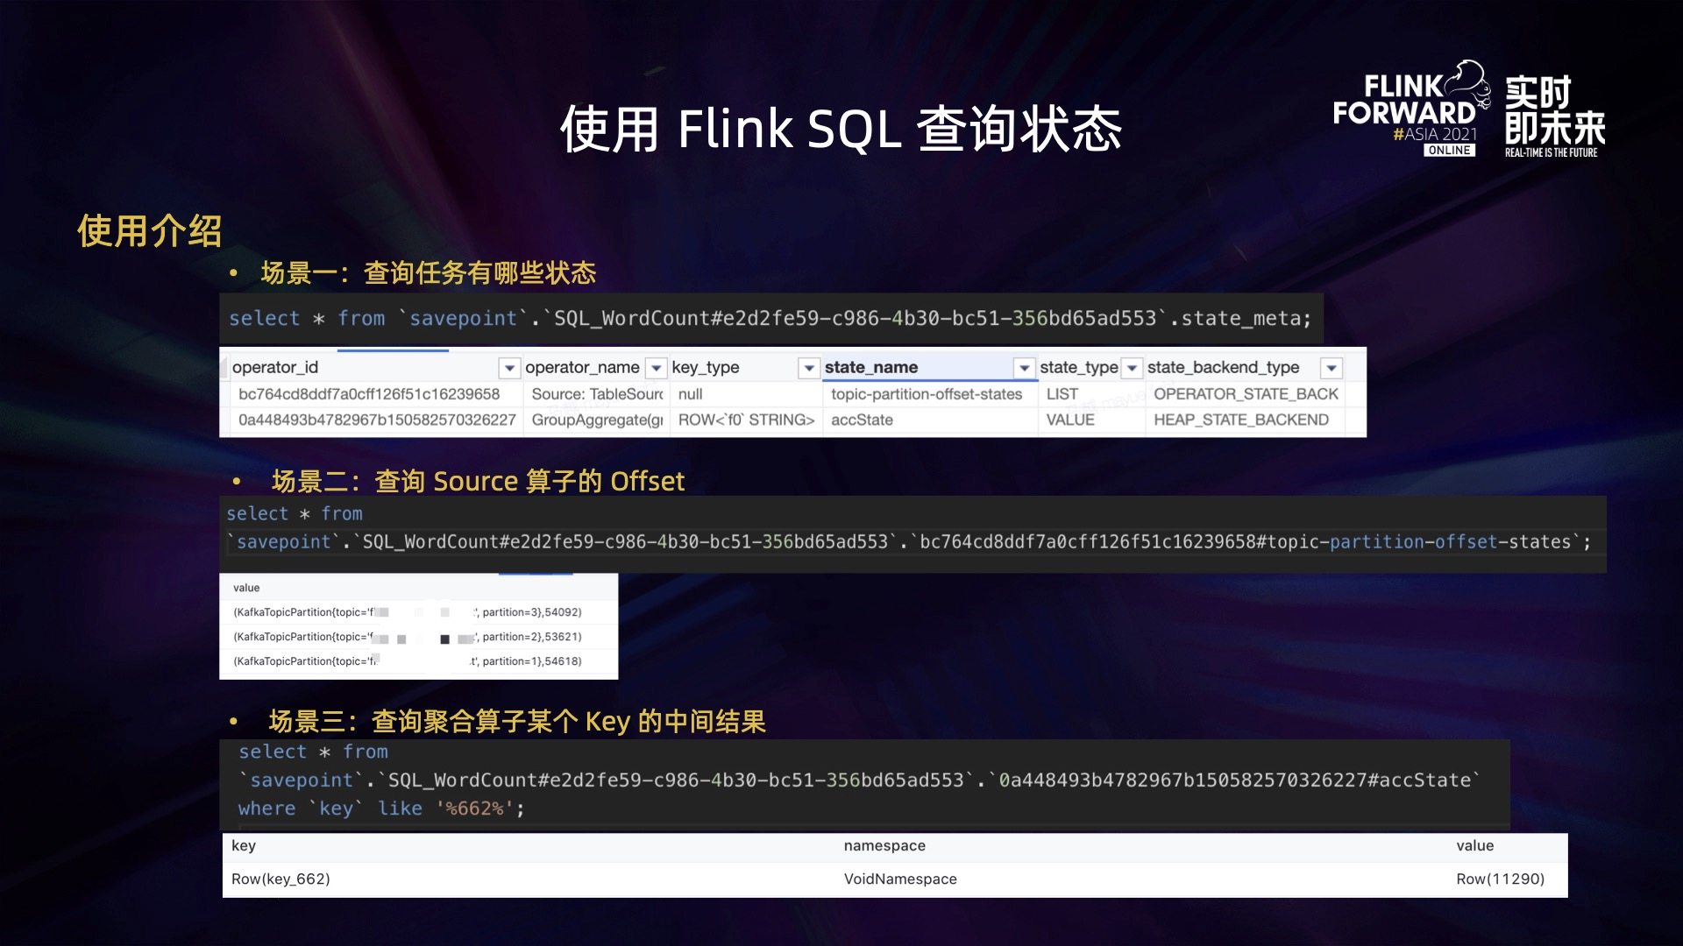Open the state_name column dropdown arrow
The height and width of the screenshot is (946, 1683).
[1024, 368]
